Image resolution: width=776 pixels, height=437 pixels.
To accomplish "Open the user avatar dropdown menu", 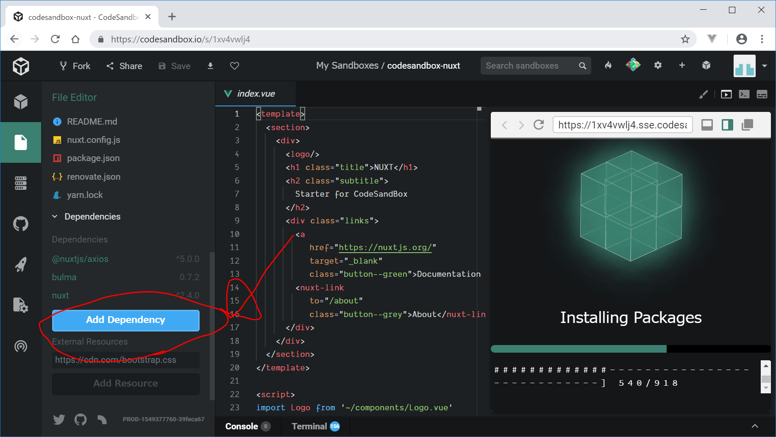I will click(764, 66).
